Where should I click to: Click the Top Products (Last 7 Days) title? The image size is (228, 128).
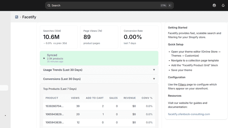click(60, 89)
